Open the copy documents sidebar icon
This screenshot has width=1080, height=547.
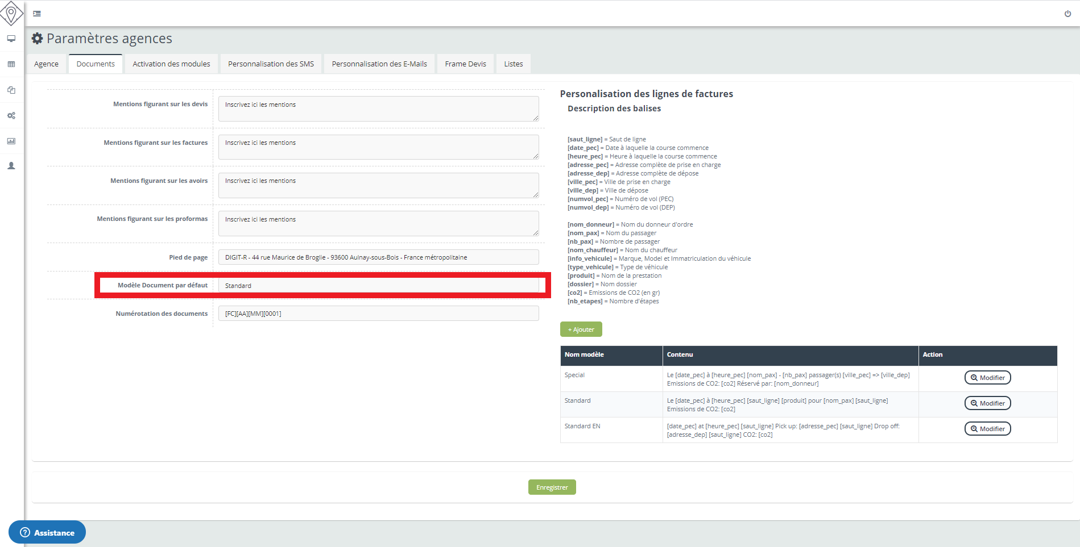[11, 90]
